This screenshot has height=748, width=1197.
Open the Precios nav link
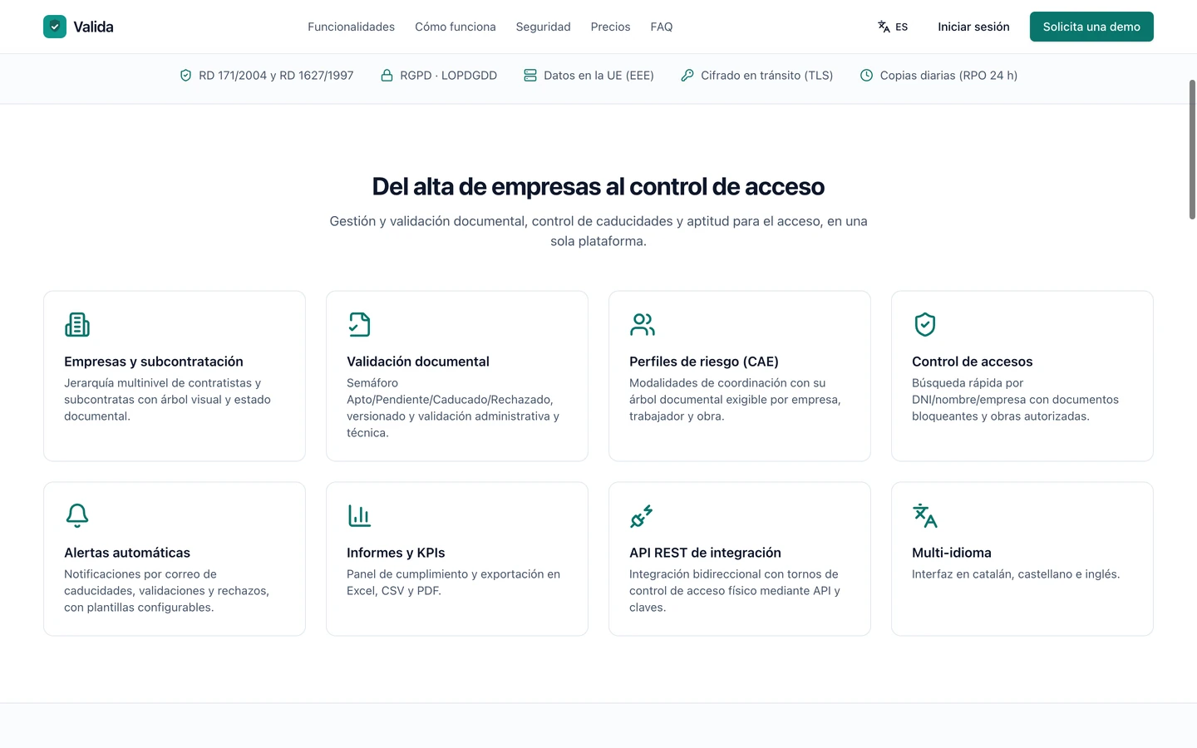(x=610, y=27)
